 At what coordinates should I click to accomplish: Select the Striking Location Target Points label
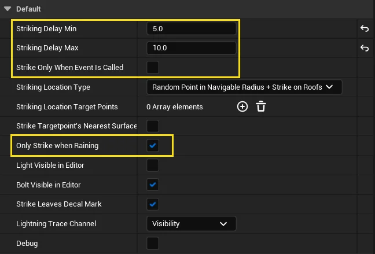[x=67, y=106]
